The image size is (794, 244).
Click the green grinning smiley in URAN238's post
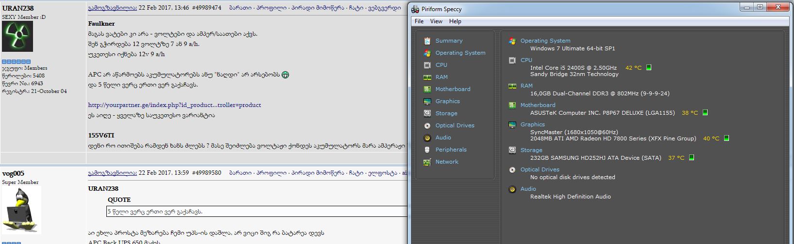click(x=286, y=75)
